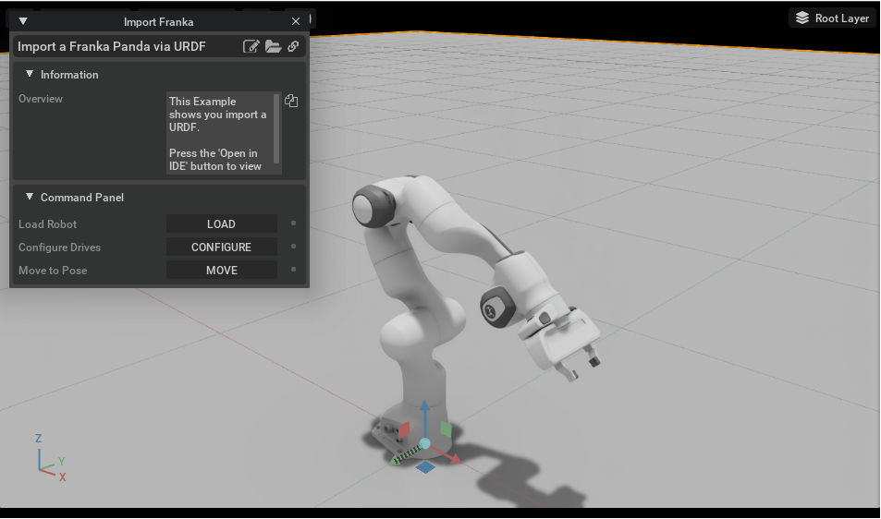Viewport: 881px width, 519px height.
Task: Click the CONFIGURE drives button
Action: [x=221, y=247]
